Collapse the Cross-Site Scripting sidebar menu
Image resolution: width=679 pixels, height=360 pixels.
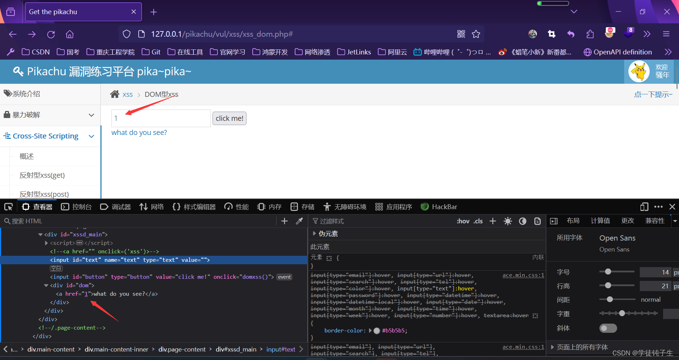[50, 136]
